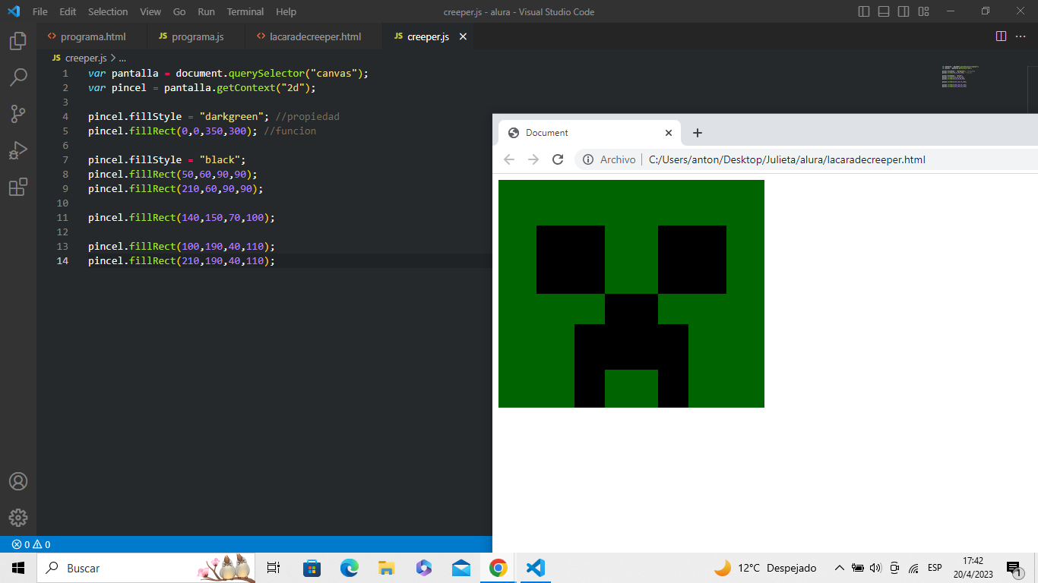Open the Windows Start menu
The width and height of the screenshot is (1038, 583).
pyautogui.click(x=18, y=568)
